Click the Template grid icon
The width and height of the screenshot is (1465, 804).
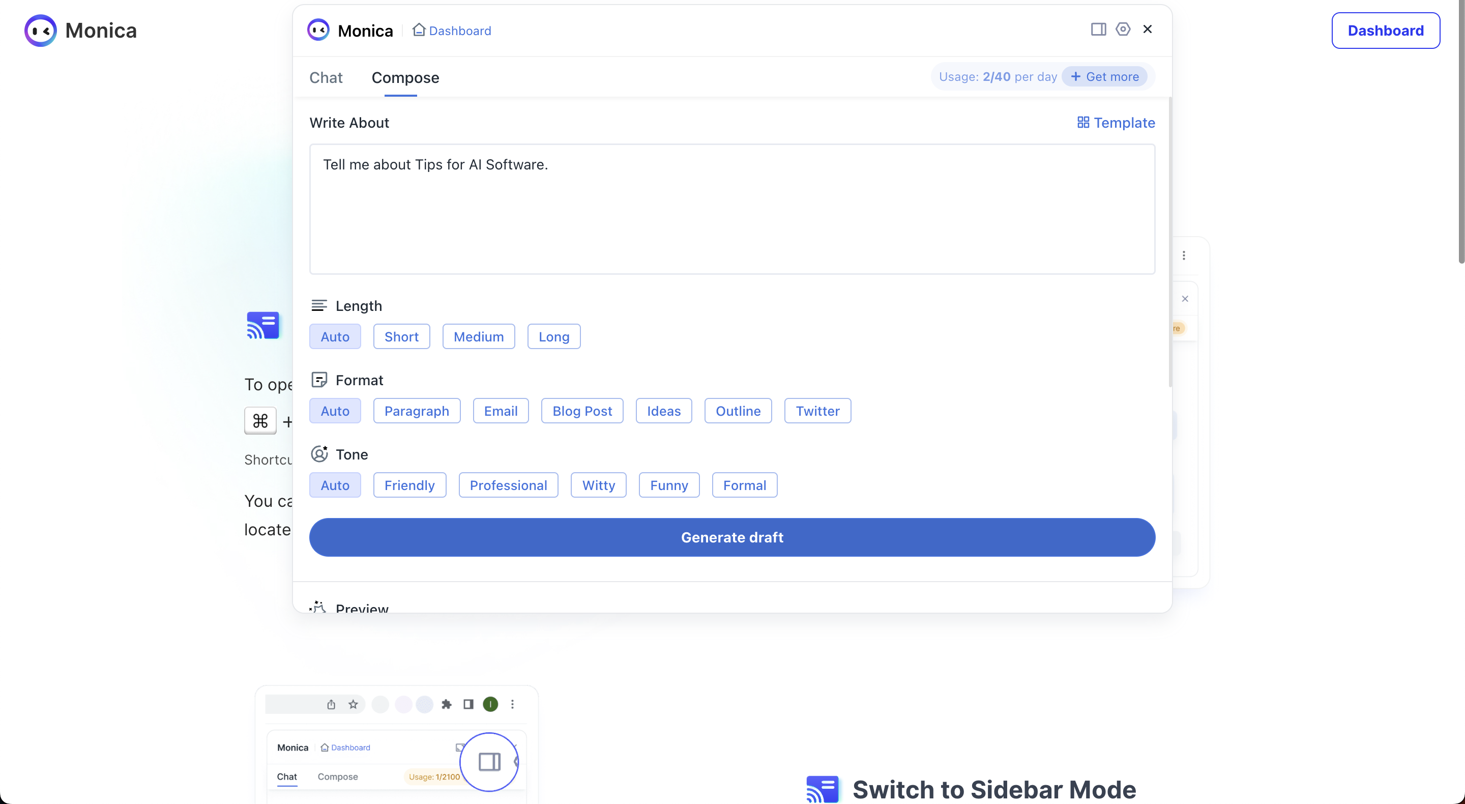coord(1083,122)
